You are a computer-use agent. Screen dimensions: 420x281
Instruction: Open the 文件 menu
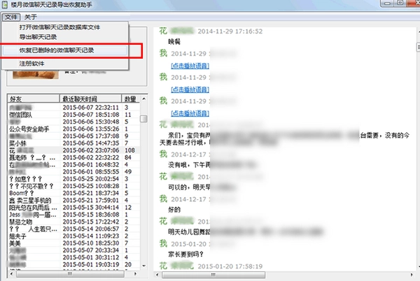pyautogui.click(x=10, y=16)
